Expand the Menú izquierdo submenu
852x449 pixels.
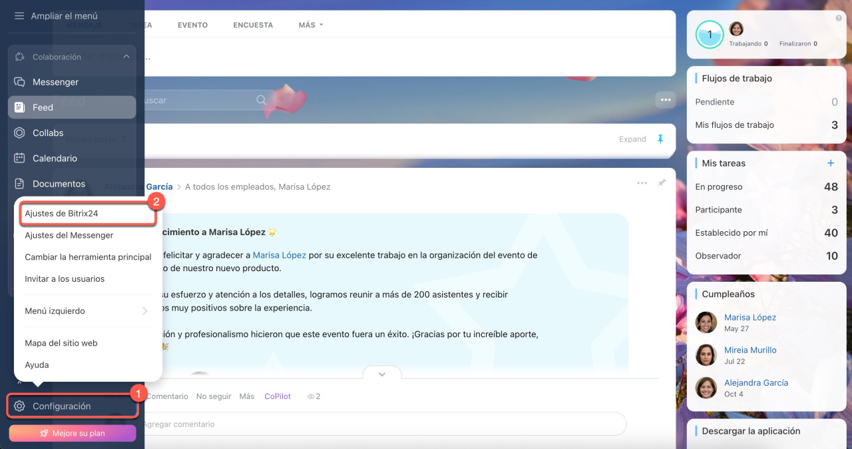coord(87,311)
